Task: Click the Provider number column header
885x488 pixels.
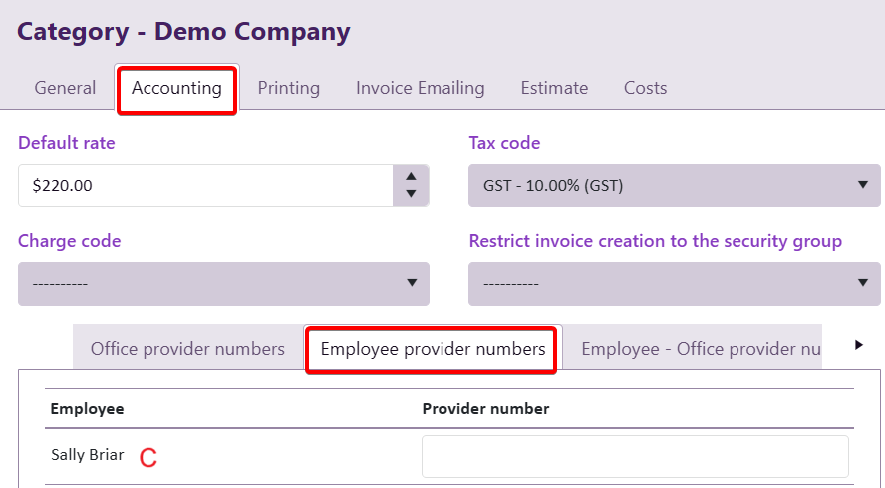Action: [x=485, y=409]
